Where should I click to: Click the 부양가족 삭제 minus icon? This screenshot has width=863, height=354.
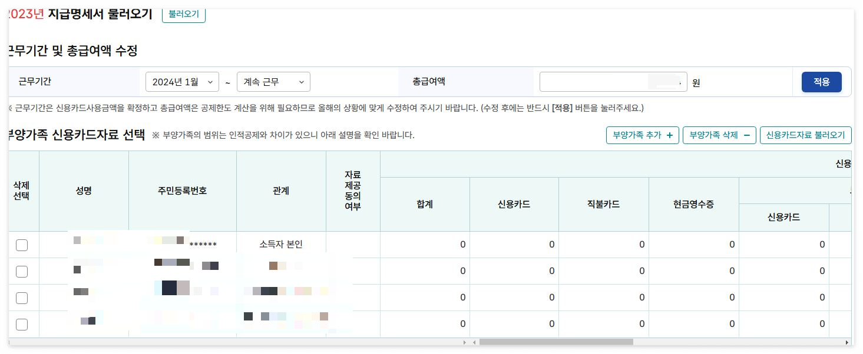[745, 135]
